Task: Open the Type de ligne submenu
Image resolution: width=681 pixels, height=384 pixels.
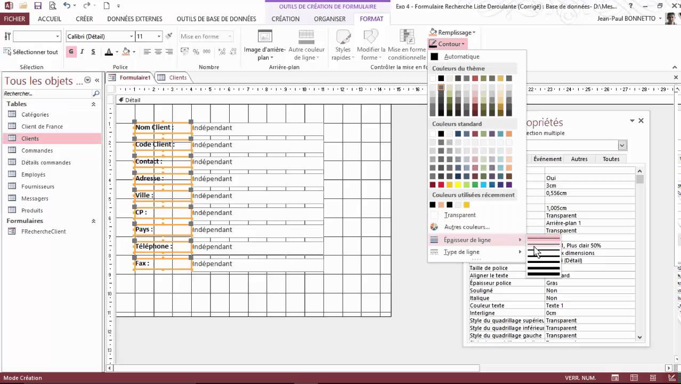Action: coord(477,252)
